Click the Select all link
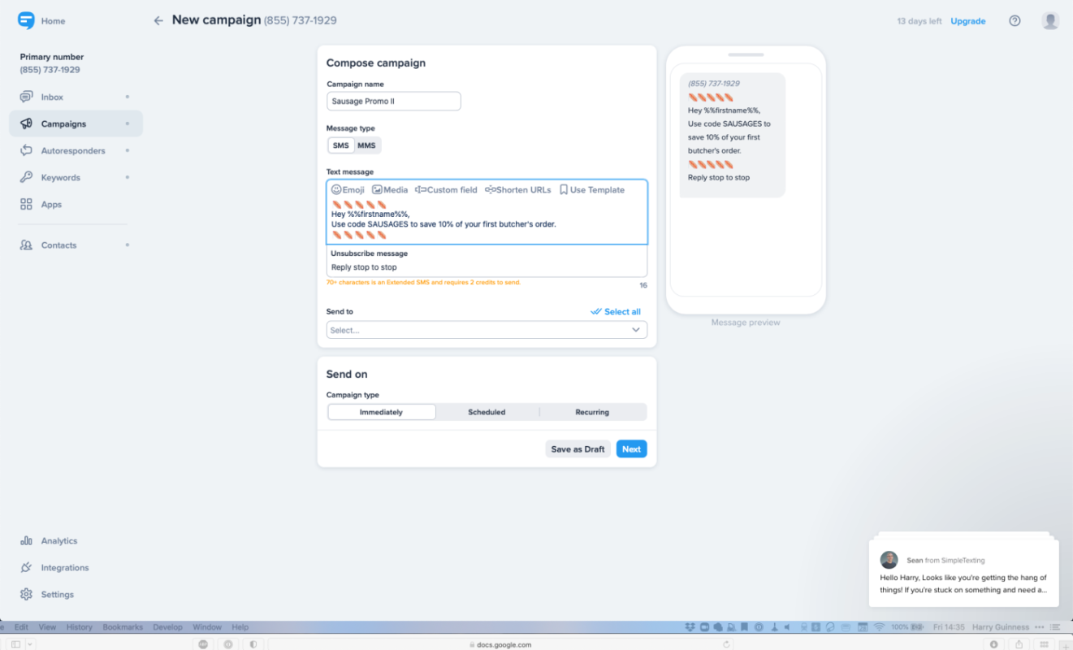The image size is (1073, 650). coord(616,312)
